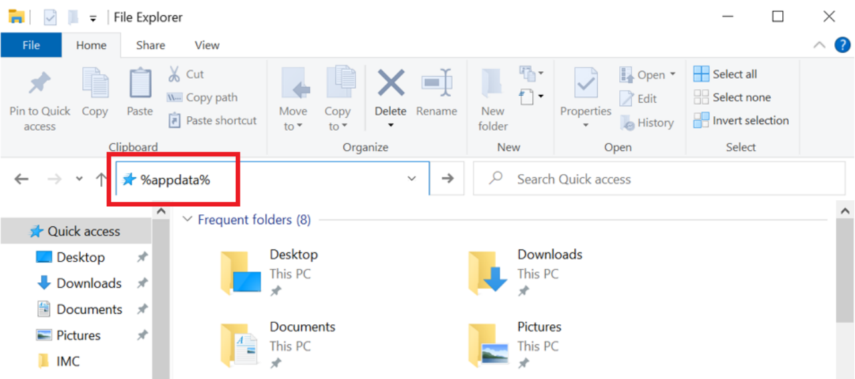Viewport: 855px width, 379px height.
Task: Select the Desktop frequent folder icon
Action: tap(240, 273)
